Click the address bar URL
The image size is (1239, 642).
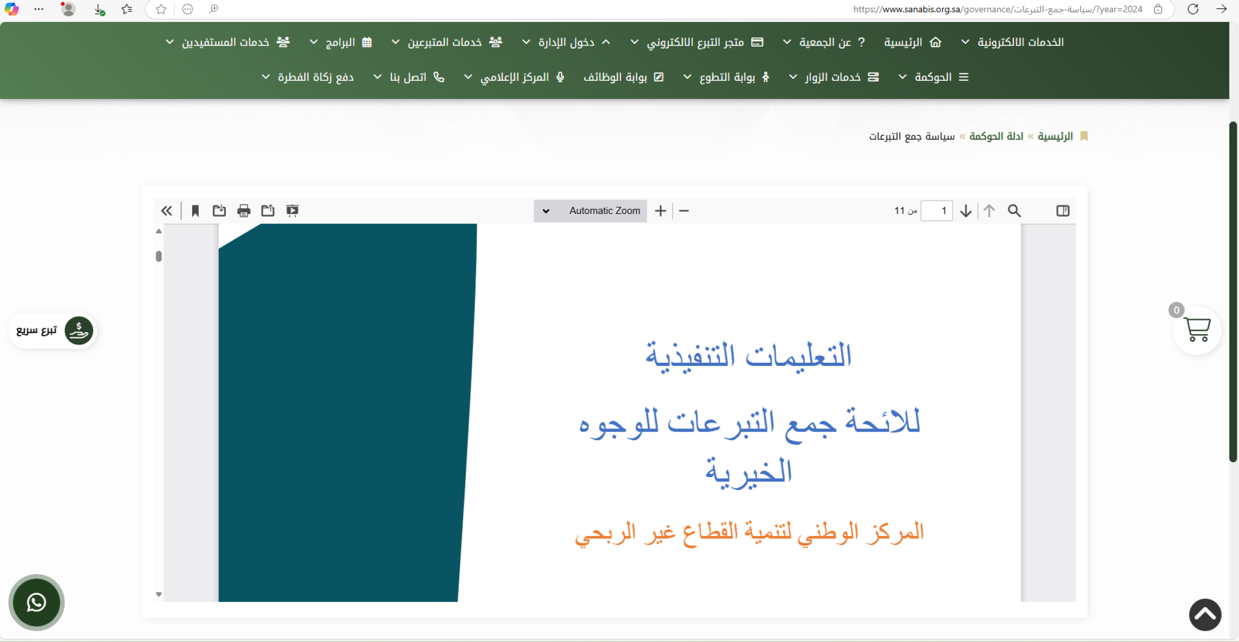(x=998, y=9)
